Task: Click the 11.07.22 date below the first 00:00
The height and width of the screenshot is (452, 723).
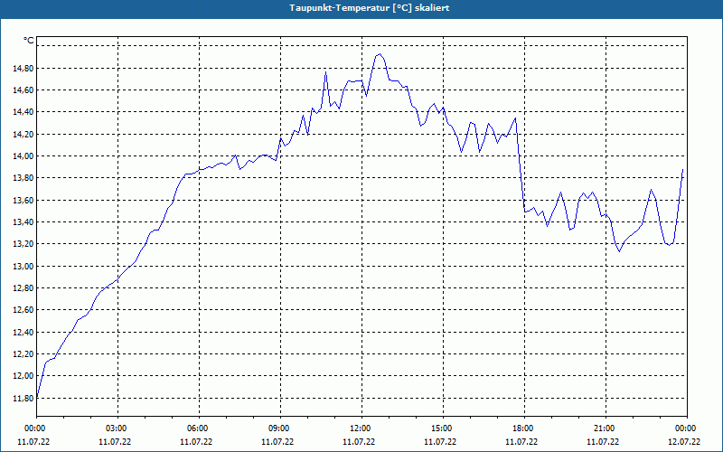Action: pos(33,442)
